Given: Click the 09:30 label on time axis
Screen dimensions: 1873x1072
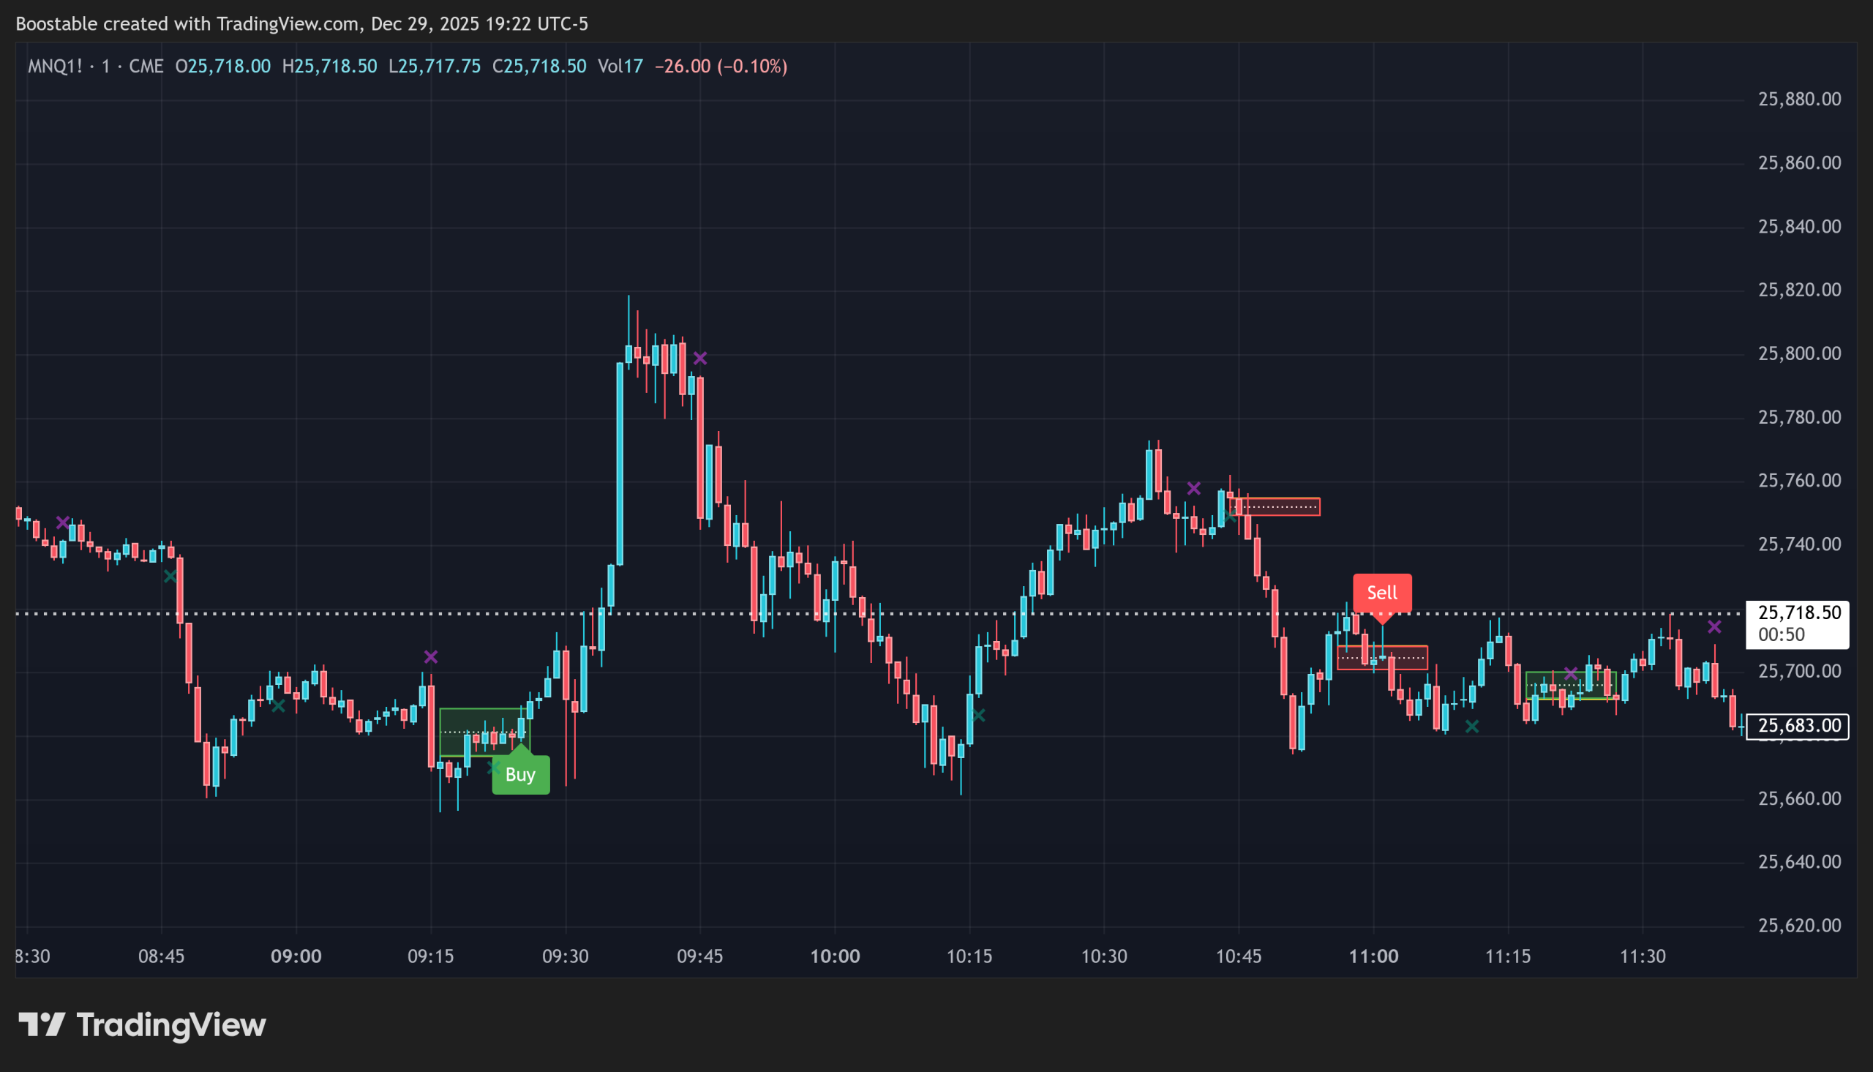Looking at the screenshot, I should pyautogui.click(x=566, y=956).
